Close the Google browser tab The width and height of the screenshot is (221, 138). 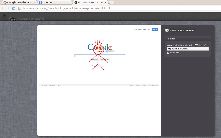click(70, 2)
